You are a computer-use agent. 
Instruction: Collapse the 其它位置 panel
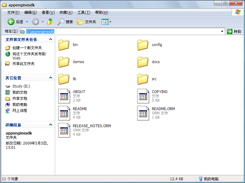(x=51, y=78)
